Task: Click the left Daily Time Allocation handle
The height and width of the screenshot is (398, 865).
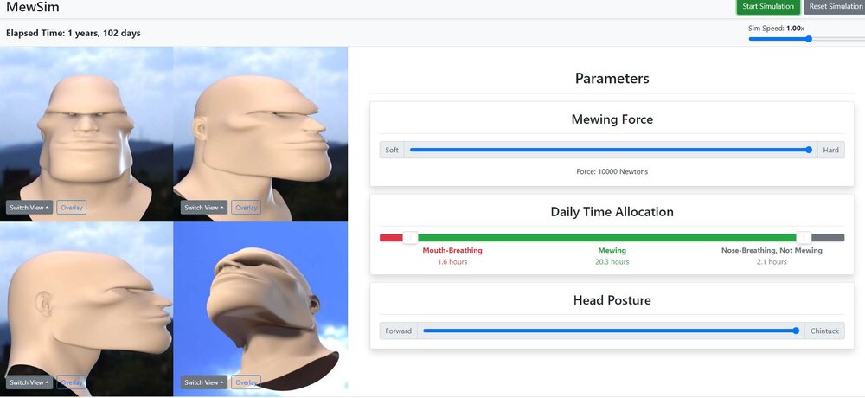Action: pos(410,237)
